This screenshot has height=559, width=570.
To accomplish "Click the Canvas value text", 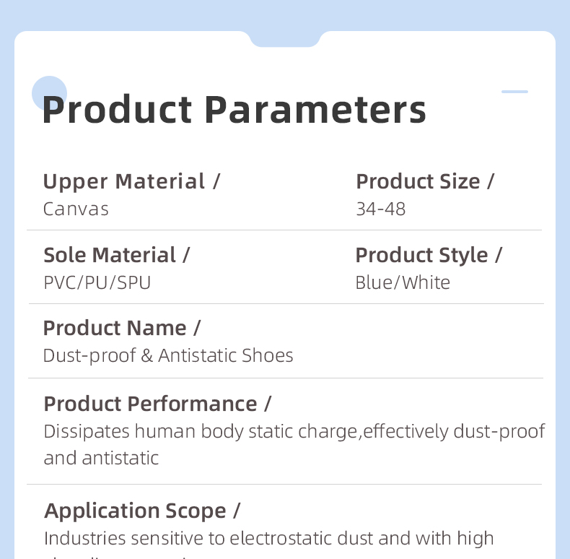I will 76,209.
